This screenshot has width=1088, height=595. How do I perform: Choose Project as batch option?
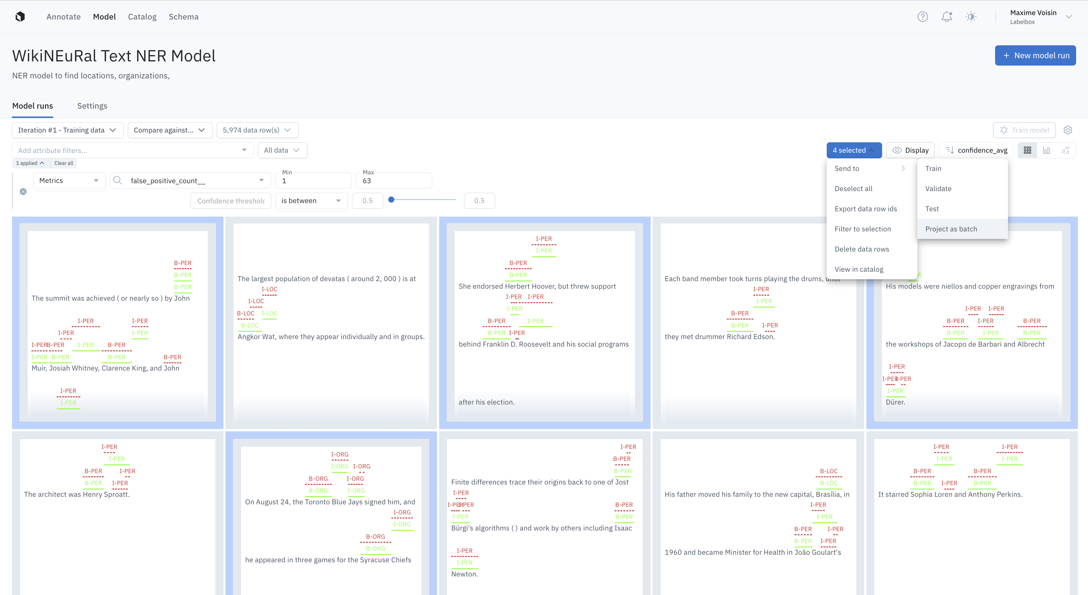[x=962, y=229]
